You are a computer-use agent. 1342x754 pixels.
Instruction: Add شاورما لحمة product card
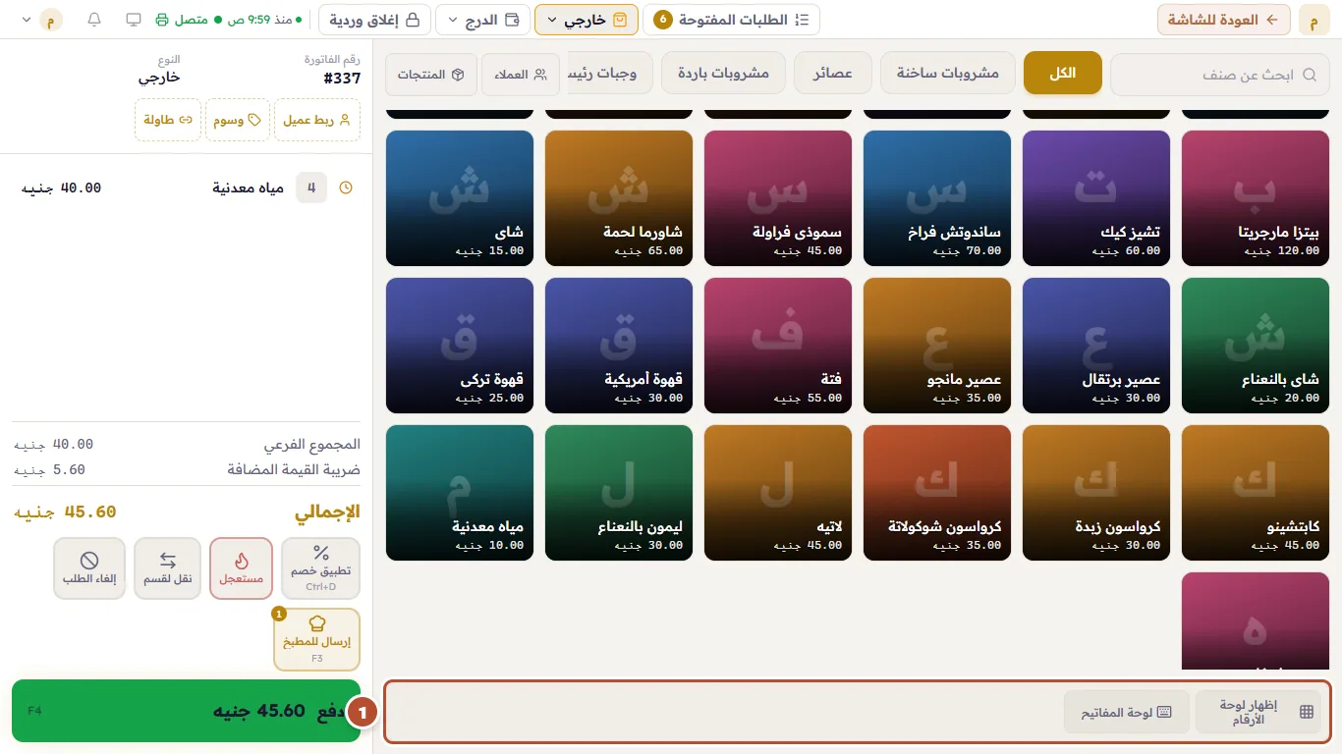coord(619,198)
